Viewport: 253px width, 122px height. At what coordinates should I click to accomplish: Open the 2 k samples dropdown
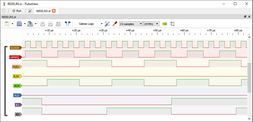point(131,24)
